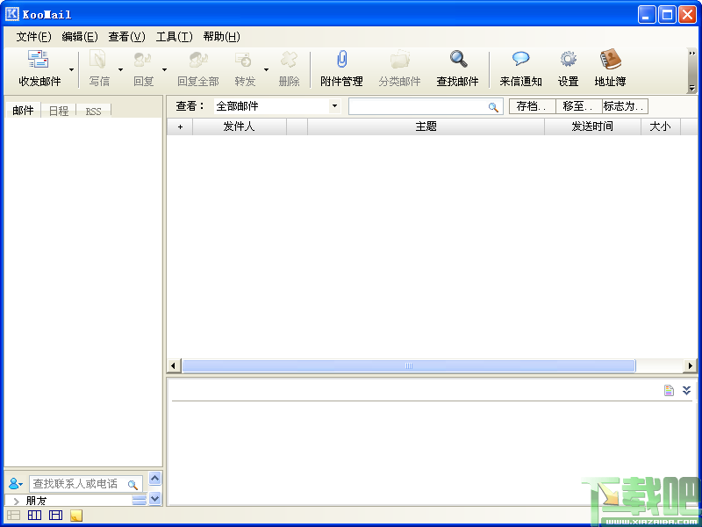Click the 移至.. move-to button
The image size is (702, 527).
579,106
